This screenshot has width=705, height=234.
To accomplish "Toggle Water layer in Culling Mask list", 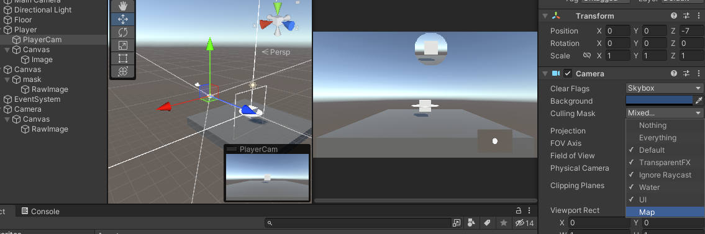I will [x=665, y=187].
